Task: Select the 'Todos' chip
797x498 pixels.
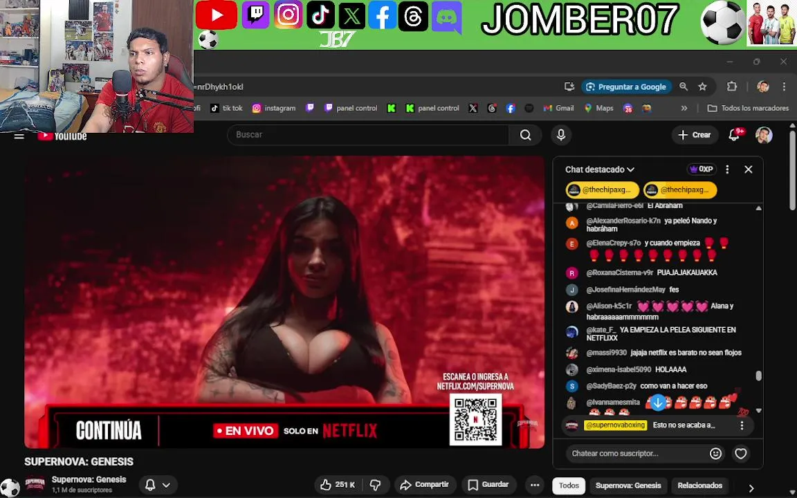Action: pos(569,486)
